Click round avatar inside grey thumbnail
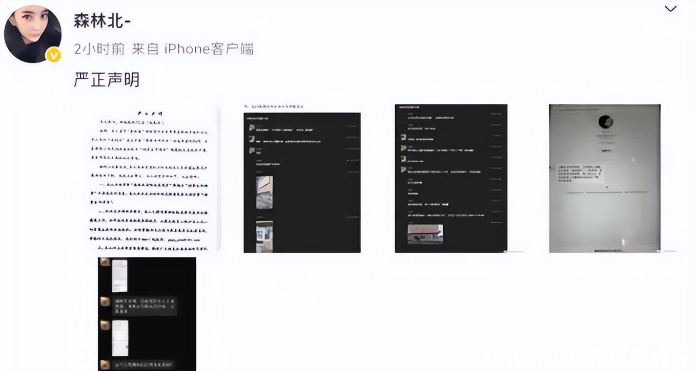The height and width of the screenshot is (371, 695). point(606,122)
